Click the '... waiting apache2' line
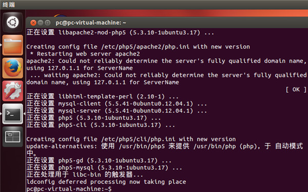The image size is (308, 192). [x=168, y=75]
